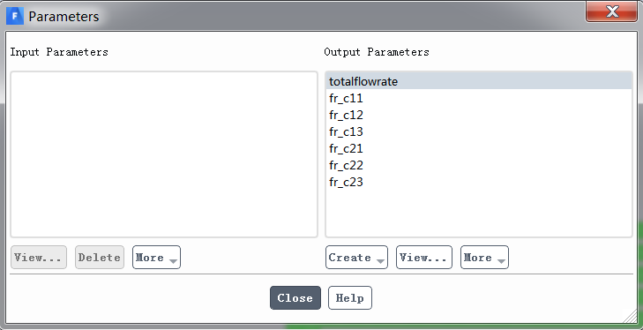Select fr_c22 output parameter

tap(479, 165)
